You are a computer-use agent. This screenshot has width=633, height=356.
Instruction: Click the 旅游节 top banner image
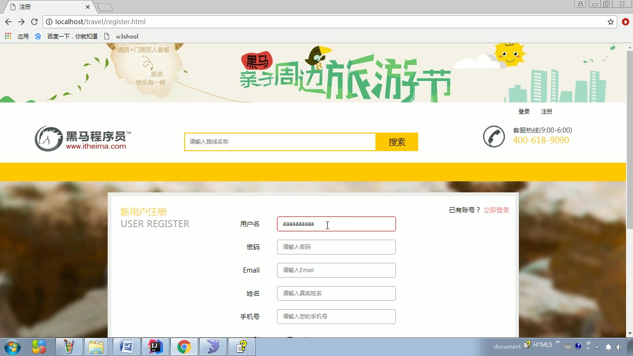(313, 73)
